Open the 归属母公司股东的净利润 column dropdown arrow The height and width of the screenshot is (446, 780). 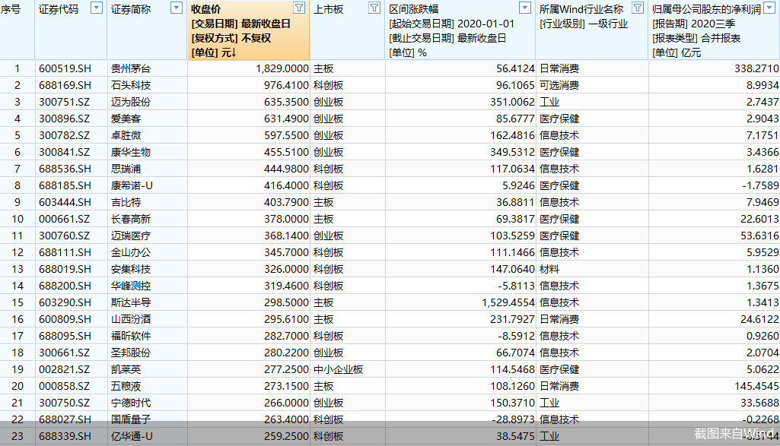tap(769, 8)
